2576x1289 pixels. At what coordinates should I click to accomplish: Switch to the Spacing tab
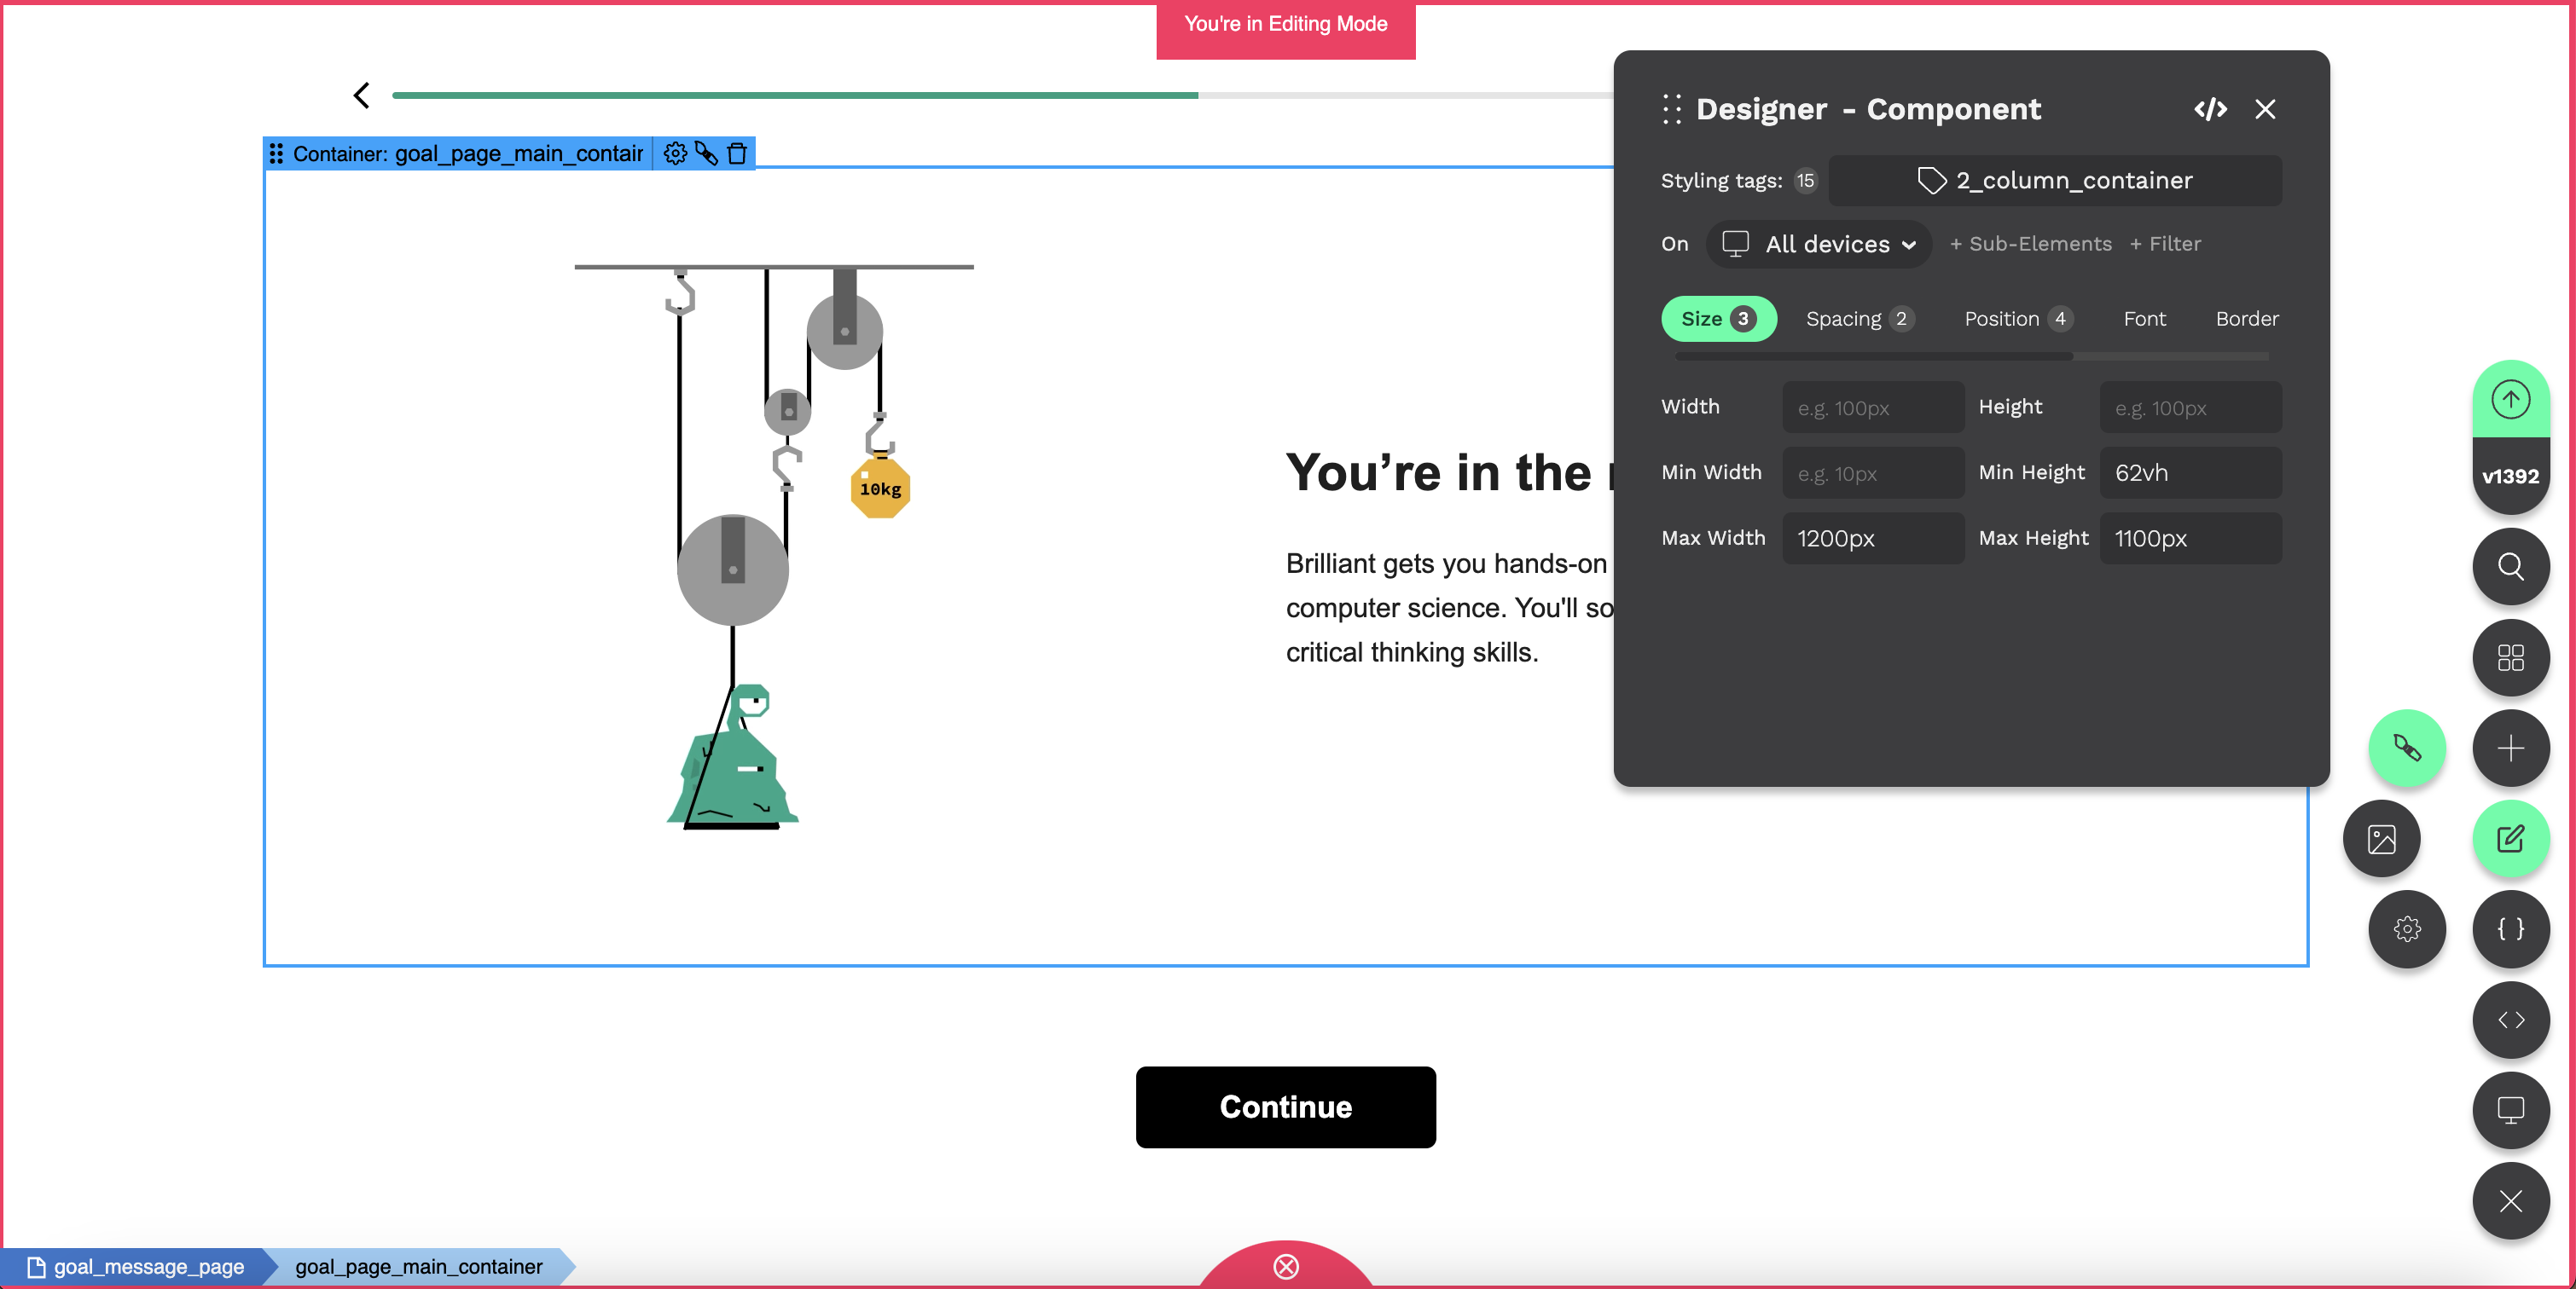coord(1858,319)
